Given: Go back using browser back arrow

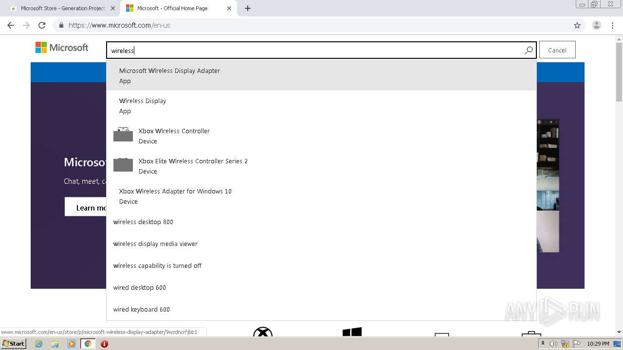Looking at the screenshot, I should point(11,25).
